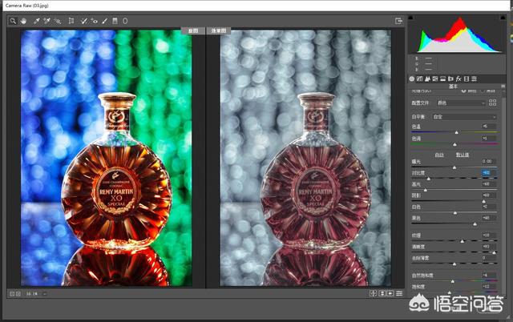
Task: Click the 色调 tint slider handle
Action: (454, 144)
